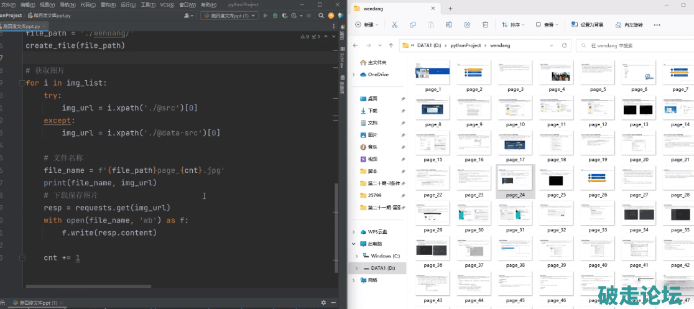The height and width of the screenshot is (309, 694).
Task: Open the 排序 sort dropdown
Action: (514, 25)
